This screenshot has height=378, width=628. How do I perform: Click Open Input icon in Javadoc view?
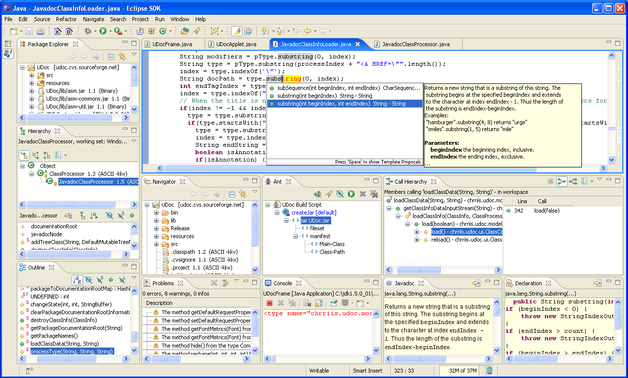(x=476, y=283)
